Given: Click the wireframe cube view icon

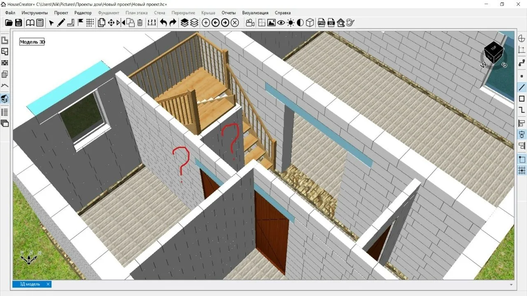Looking at the screenshot, I should [310, 23].
